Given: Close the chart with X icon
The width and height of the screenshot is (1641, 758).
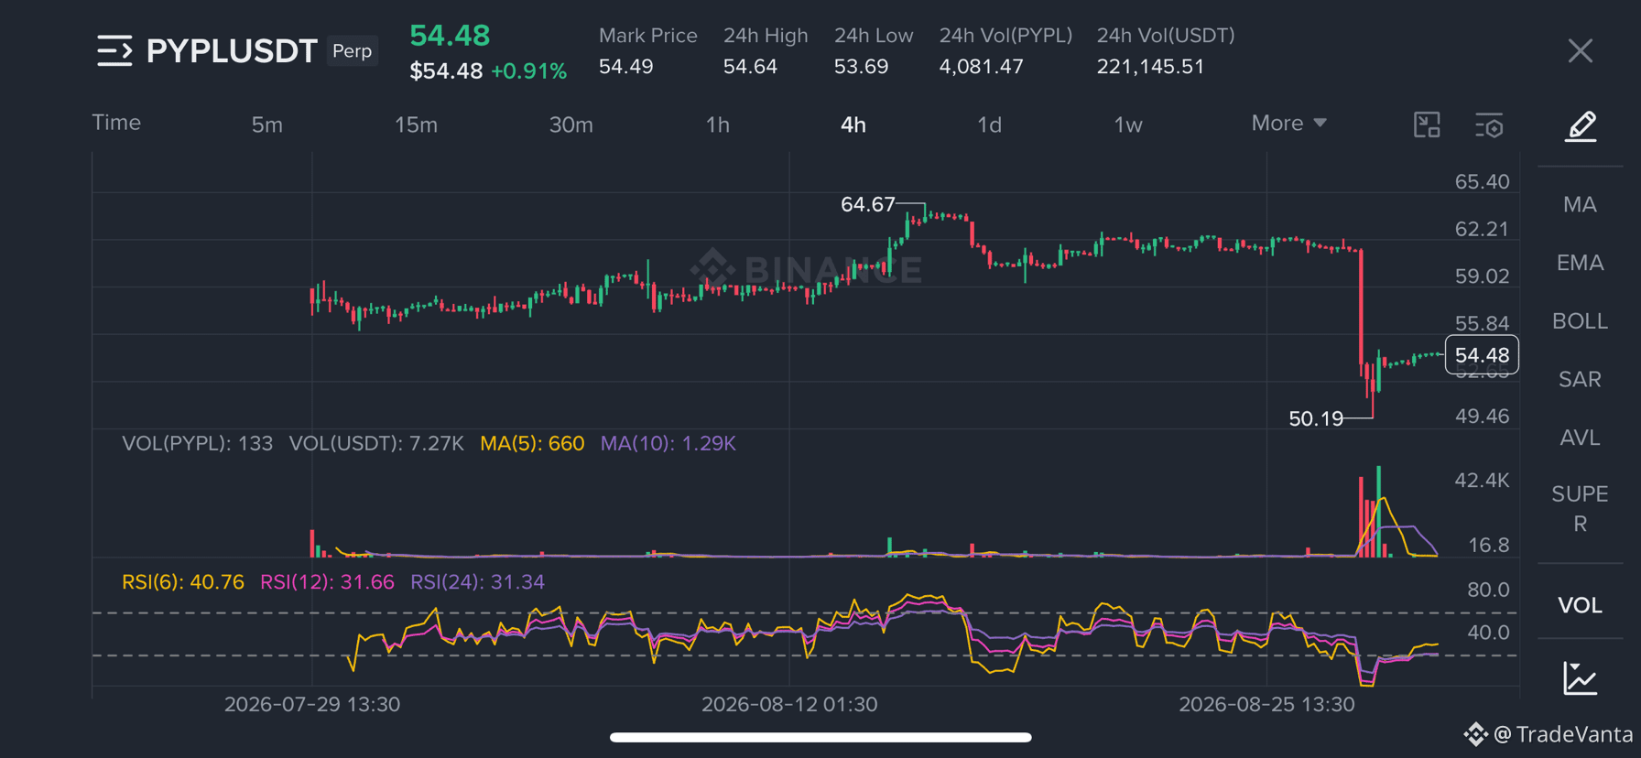Looking at the screenshot, I should click(x=1581, y=50).
